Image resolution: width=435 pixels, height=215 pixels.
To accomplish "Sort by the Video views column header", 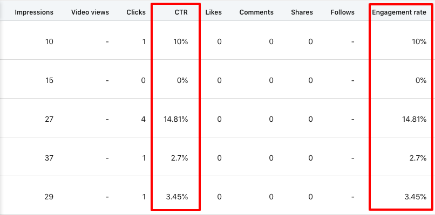I will (x=90, y=12).
